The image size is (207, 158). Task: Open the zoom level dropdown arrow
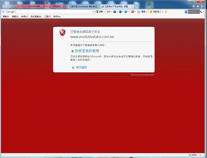pyautogui.click(x=200, y=155)
